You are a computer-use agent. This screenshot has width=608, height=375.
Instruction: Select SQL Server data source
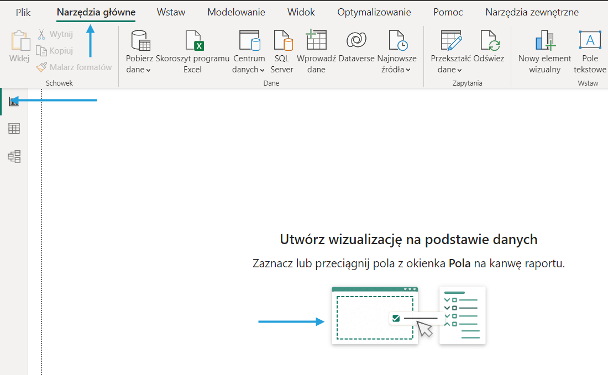click(x=281, y=41)
